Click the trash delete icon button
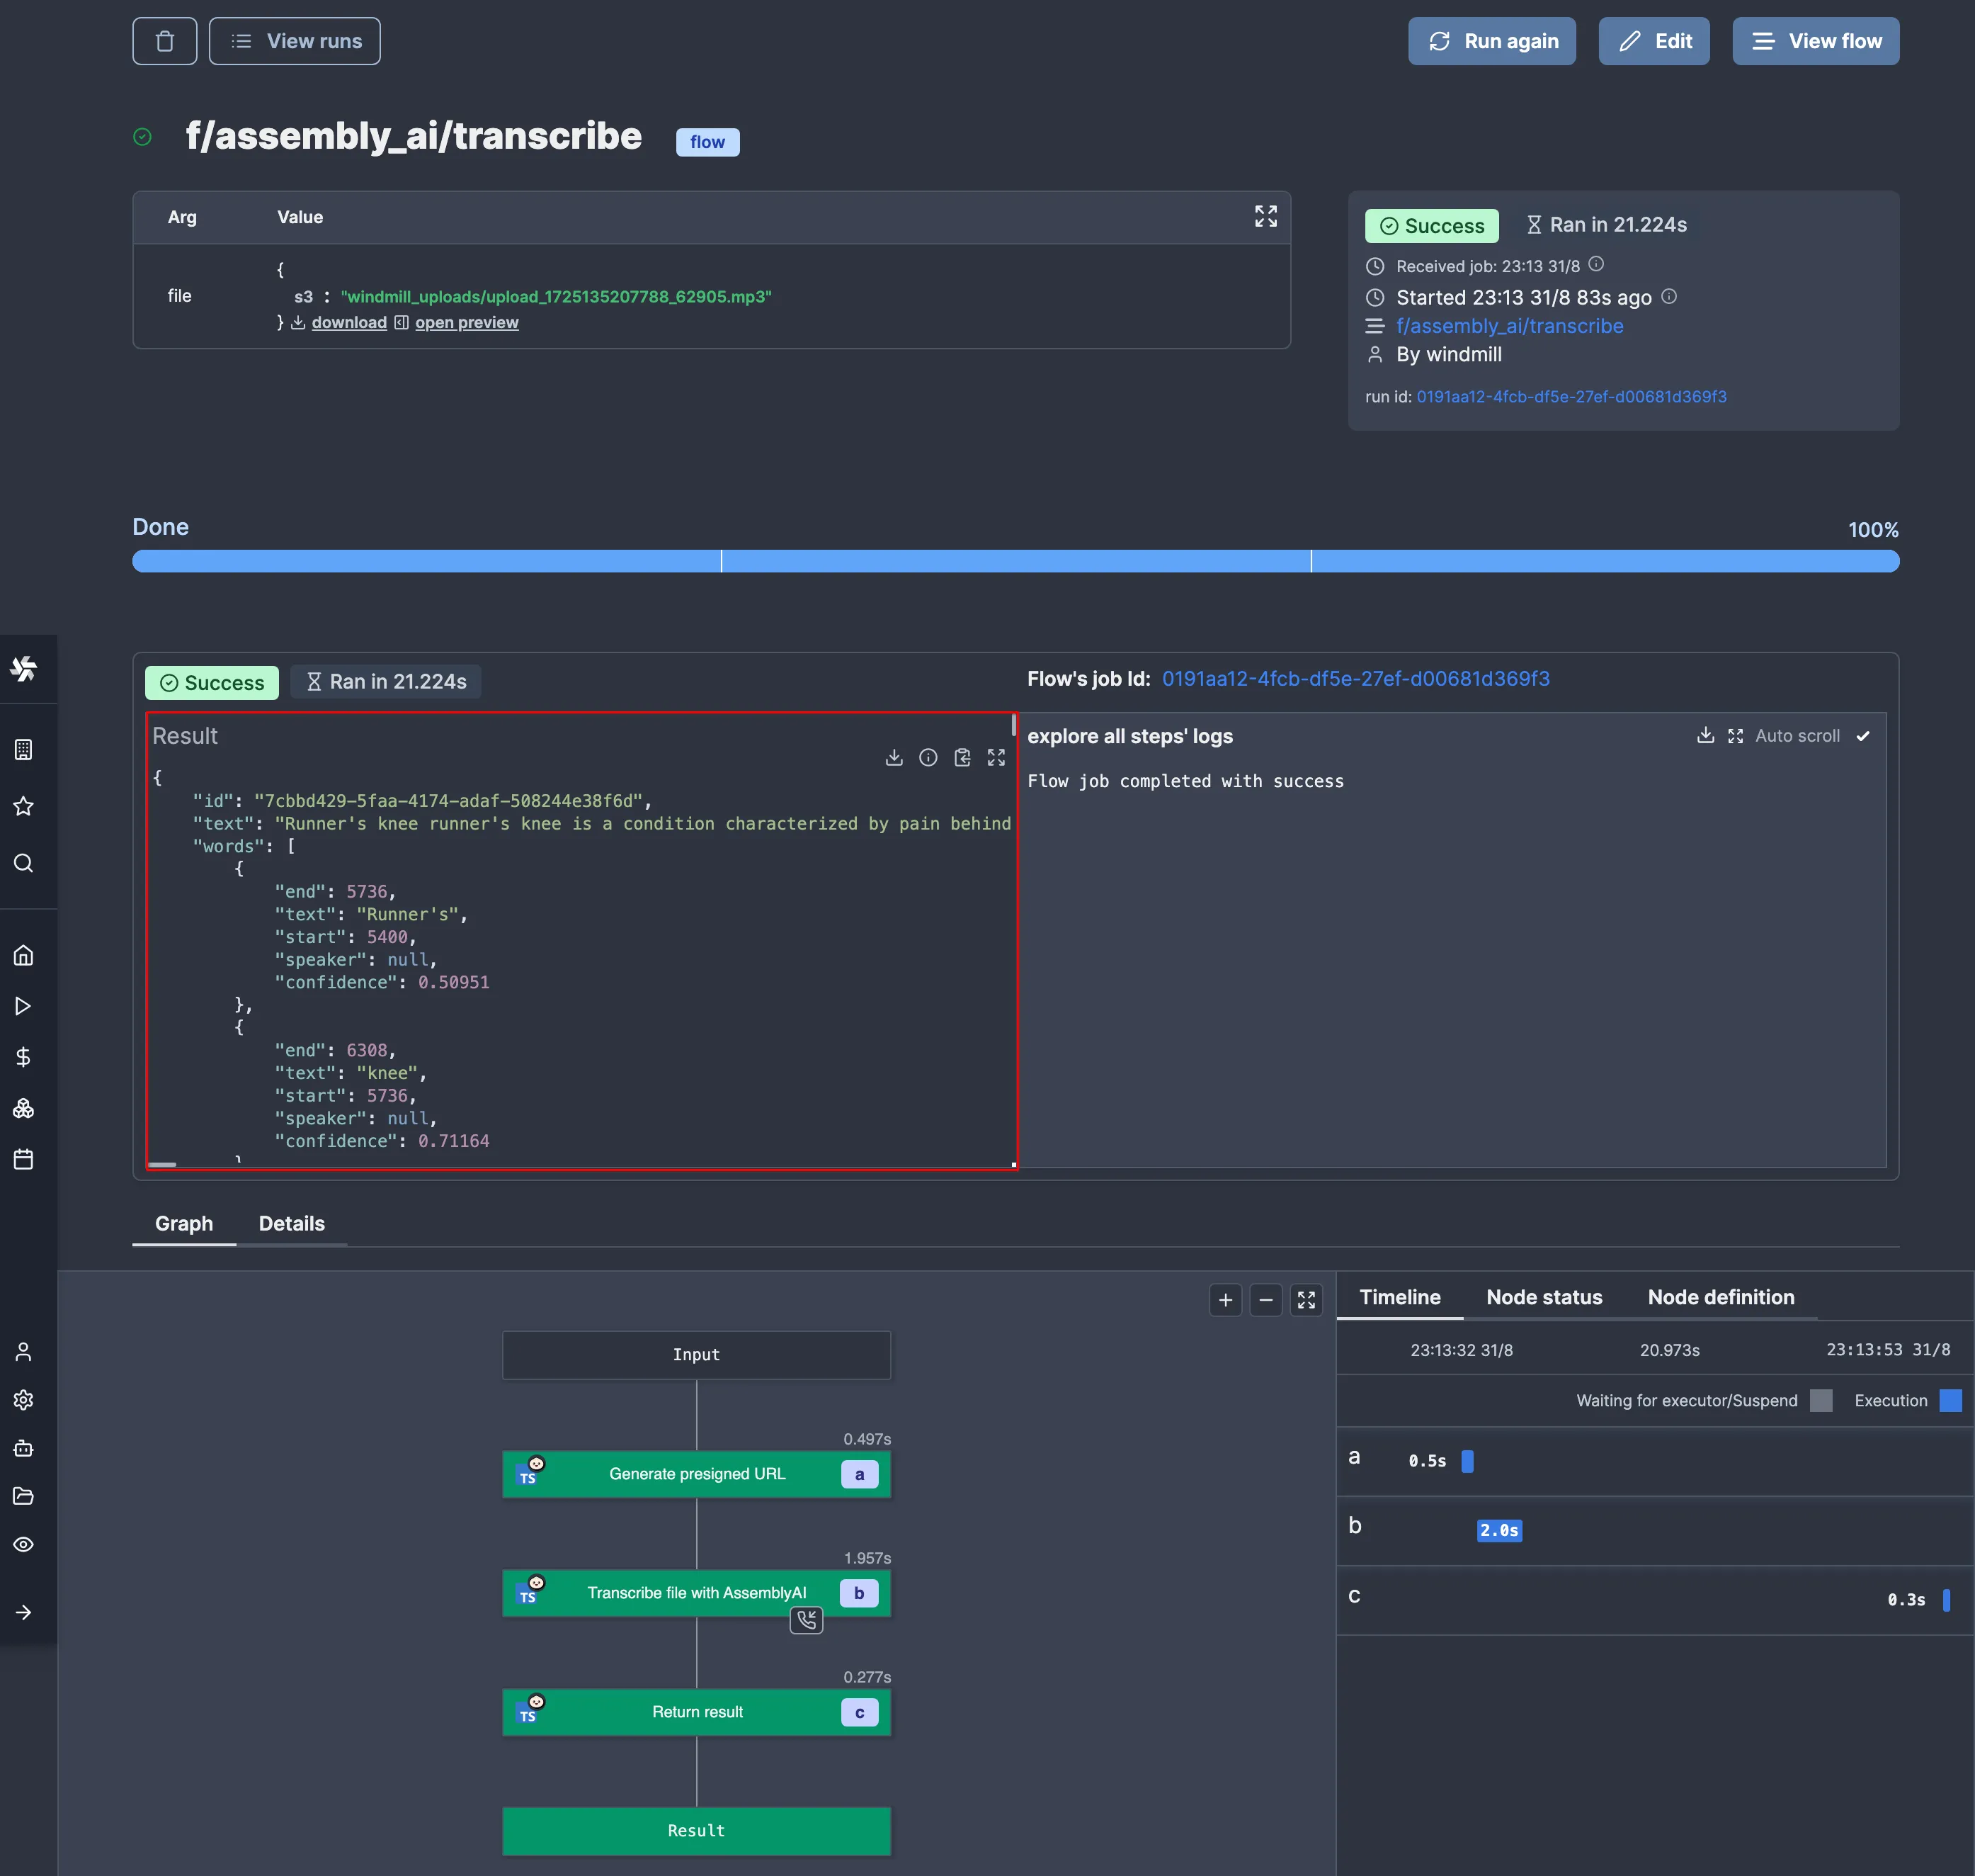The width and height of the screenshot is (1975, 1876). tap(165, 41)
